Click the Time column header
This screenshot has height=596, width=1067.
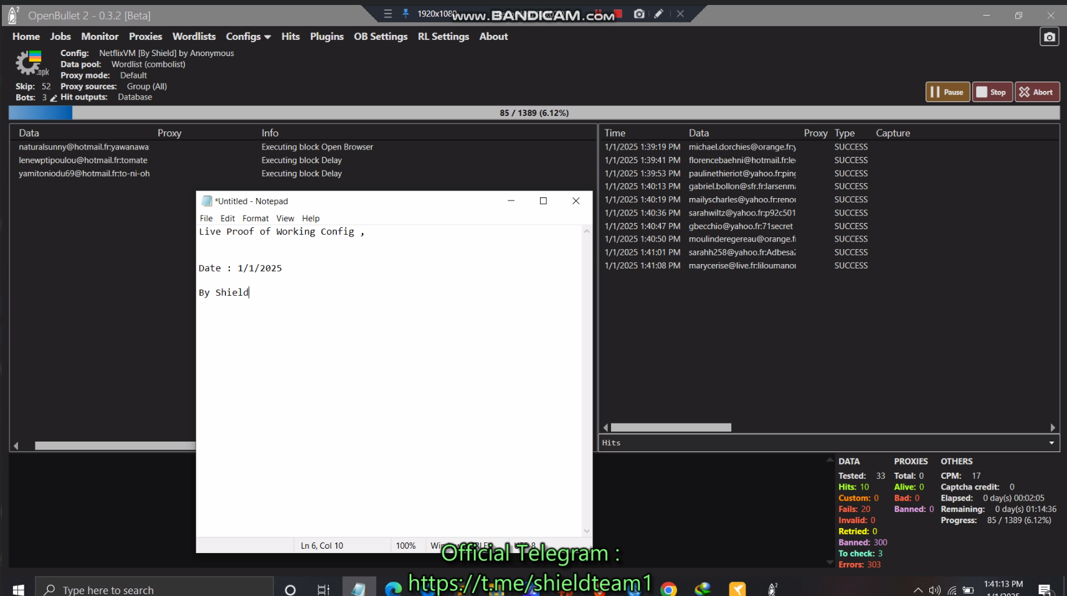tap(615, 133)
